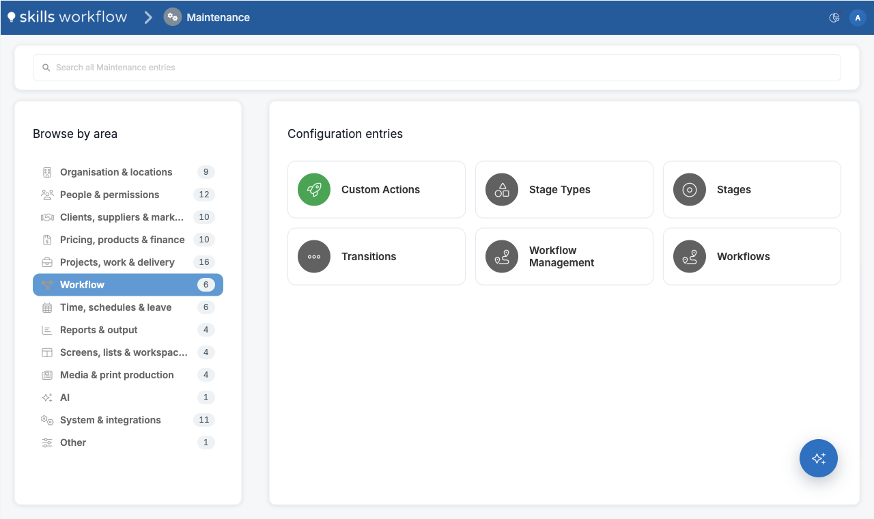The image size is (874, 519).
Task: Open System & integrations area
Action: tap(128, 420)
